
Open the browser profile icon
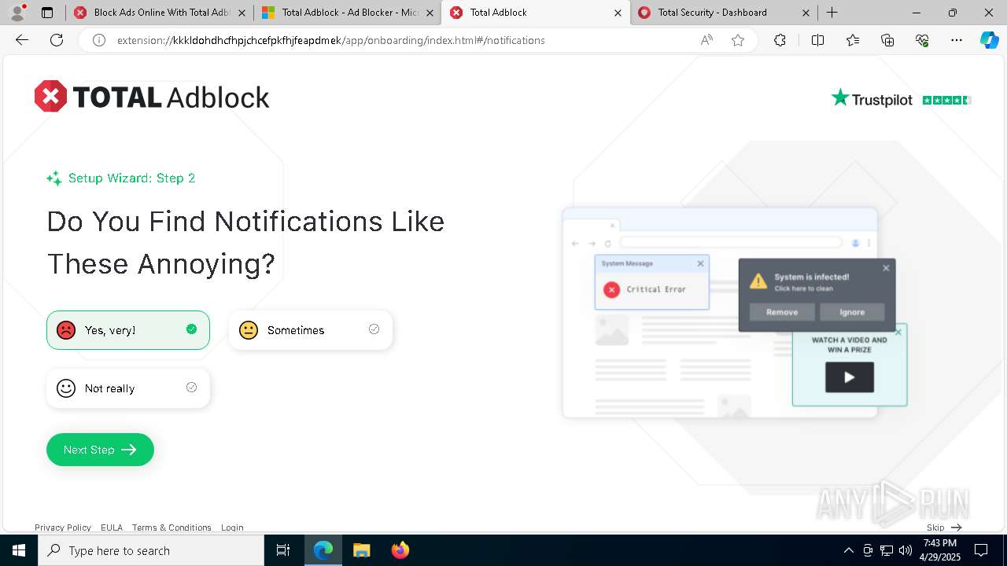click(x=17, y=13)
